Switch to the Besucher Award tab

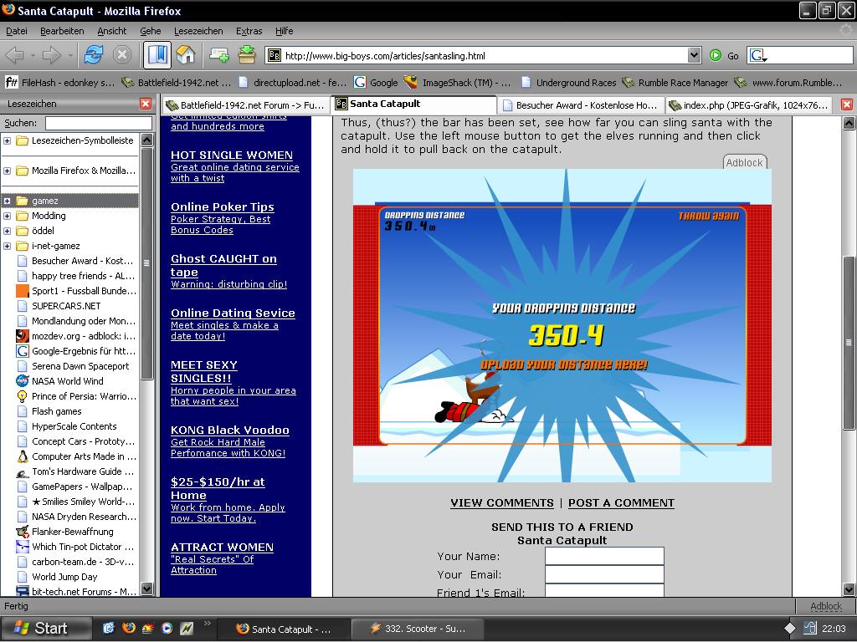(x=581, y=104)
